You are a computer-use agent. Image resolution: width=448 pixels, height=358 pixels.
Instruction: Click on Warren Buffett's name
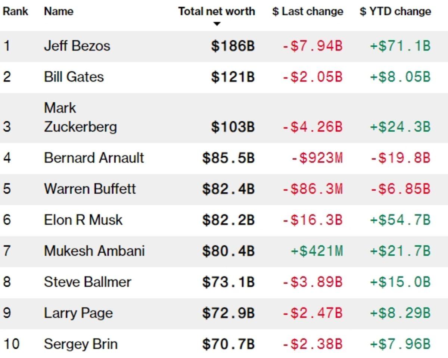tap(90, 189)
